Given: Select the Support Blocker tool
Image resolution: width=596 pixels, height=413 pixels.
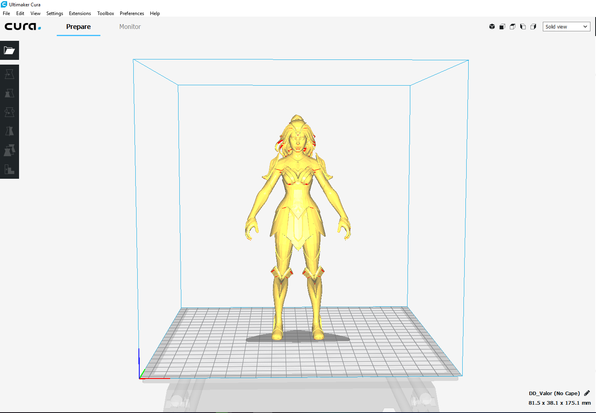Looking at the screenshot, I should [x=9, y=169].
